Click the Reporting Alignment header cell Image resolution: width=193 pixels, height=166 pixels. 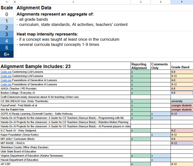(x=140, y=66)
